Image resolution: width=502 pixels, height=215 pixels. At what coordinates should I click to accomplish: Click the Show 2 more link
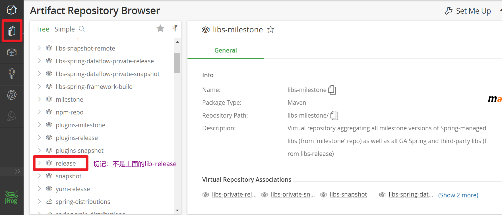[x=458, y=195]
